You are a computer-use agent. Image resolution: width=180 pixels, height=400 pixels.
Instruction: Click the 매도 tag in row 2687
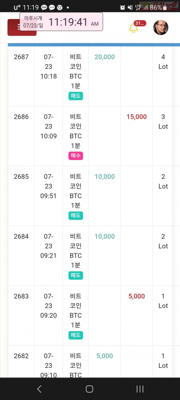(76, 96)
